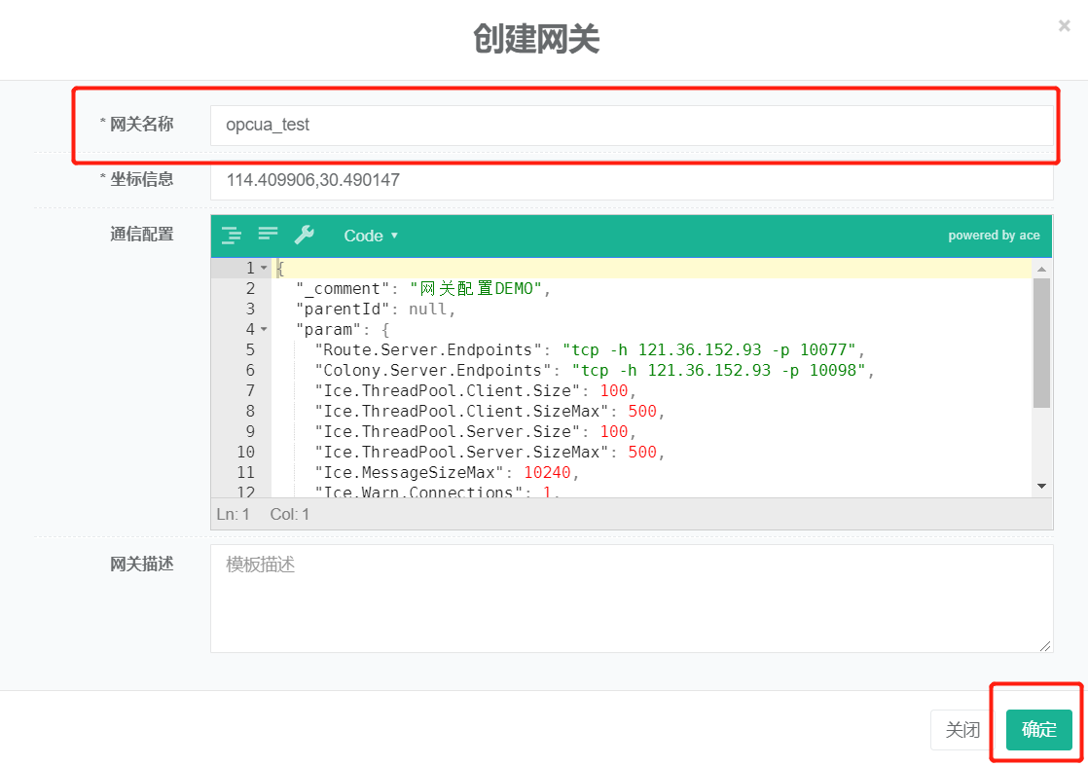Collapse the fold arrow on line 1
The height and width of the screenshot is (766, 1088).
click(x=263, y=269)
